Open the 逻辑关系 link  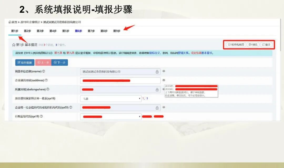[x=183, y=53]
